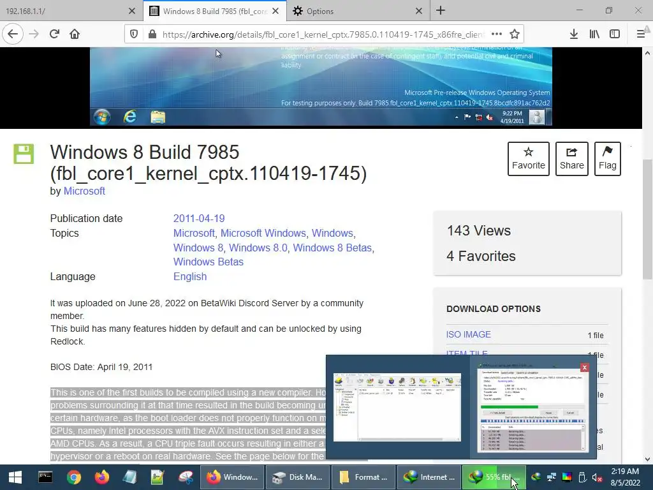Open the Windows 8.0 topic link
The width and height of the screenshot is (653, 490).
point(258,248)
